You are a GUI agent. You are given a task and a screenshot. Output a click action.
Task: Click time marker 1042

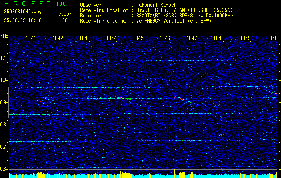(58, 38)
